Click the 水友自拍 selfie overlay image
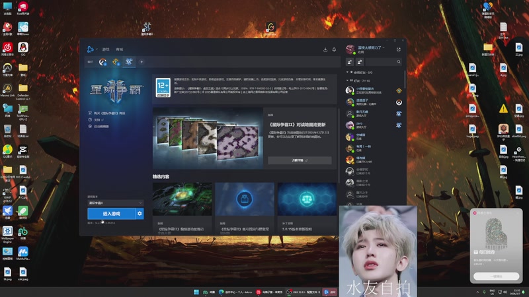 [x=378, y=251]
